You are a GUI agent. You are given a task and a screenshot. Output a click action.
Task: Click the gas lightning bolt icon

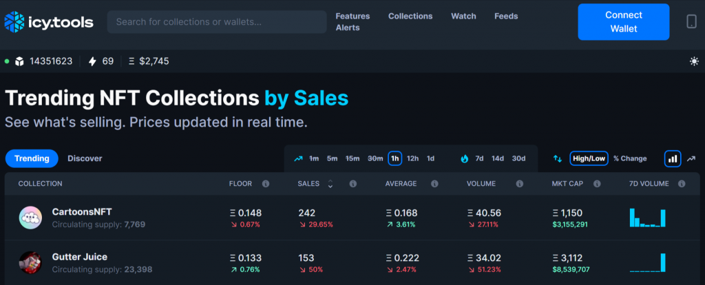click(92, 61)
